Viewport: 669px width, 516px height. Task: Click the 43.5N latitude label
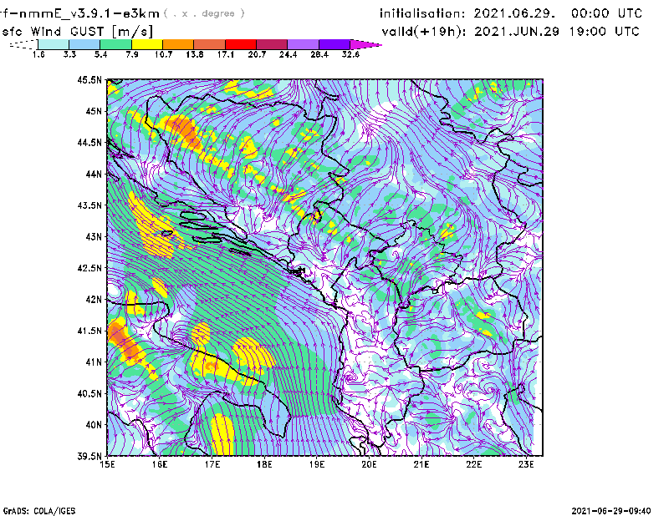point(89,205)
